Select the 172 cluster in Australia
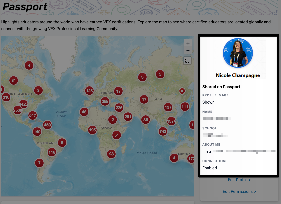 point(191,159)
